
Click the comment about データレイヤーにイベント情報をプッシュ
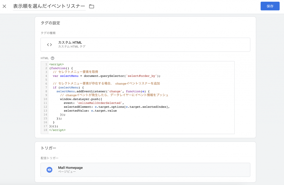tap(114, 95)
